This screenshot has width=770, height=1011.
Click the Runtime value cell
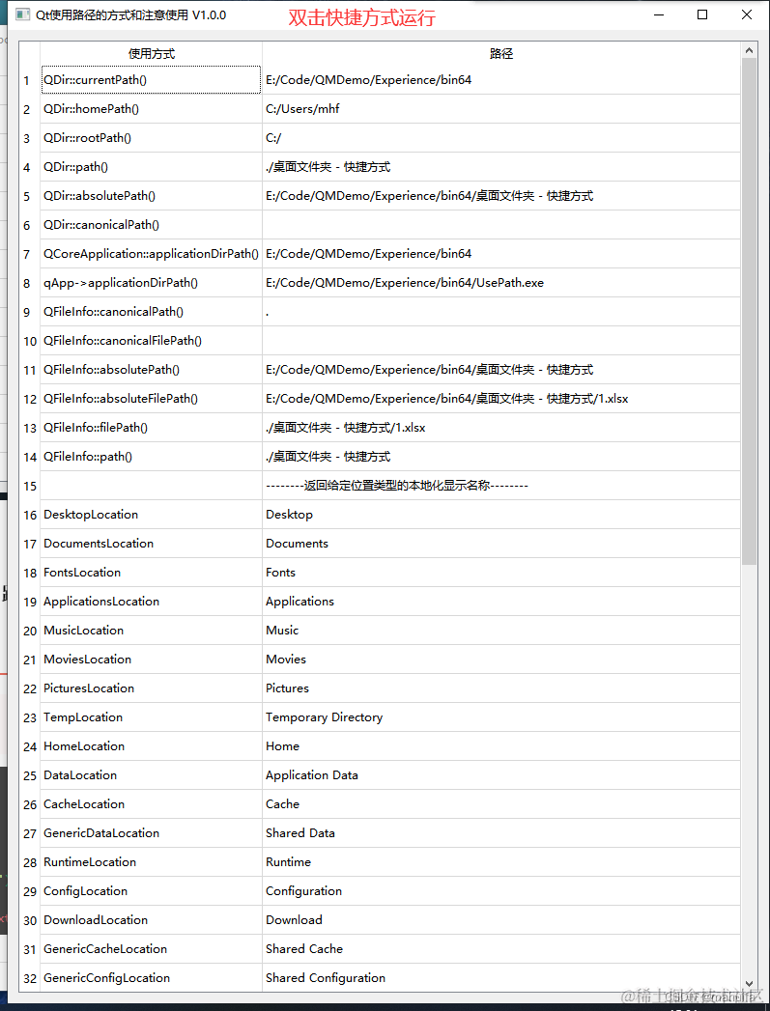click(501, 862)
